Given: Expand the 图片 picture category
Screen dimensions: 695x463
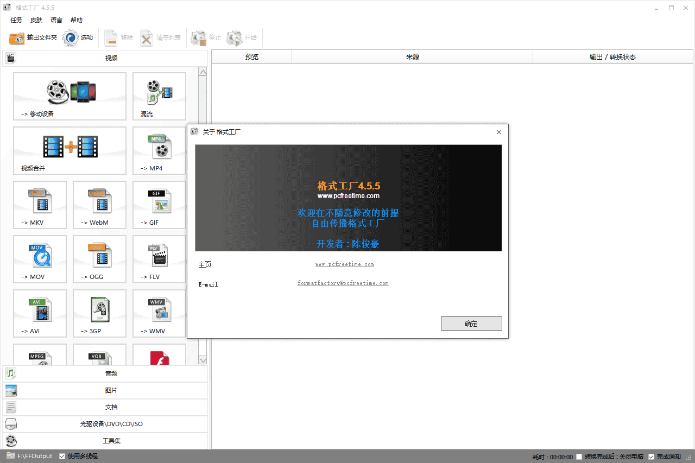Looking at the screenshot, I should [111, 390].
